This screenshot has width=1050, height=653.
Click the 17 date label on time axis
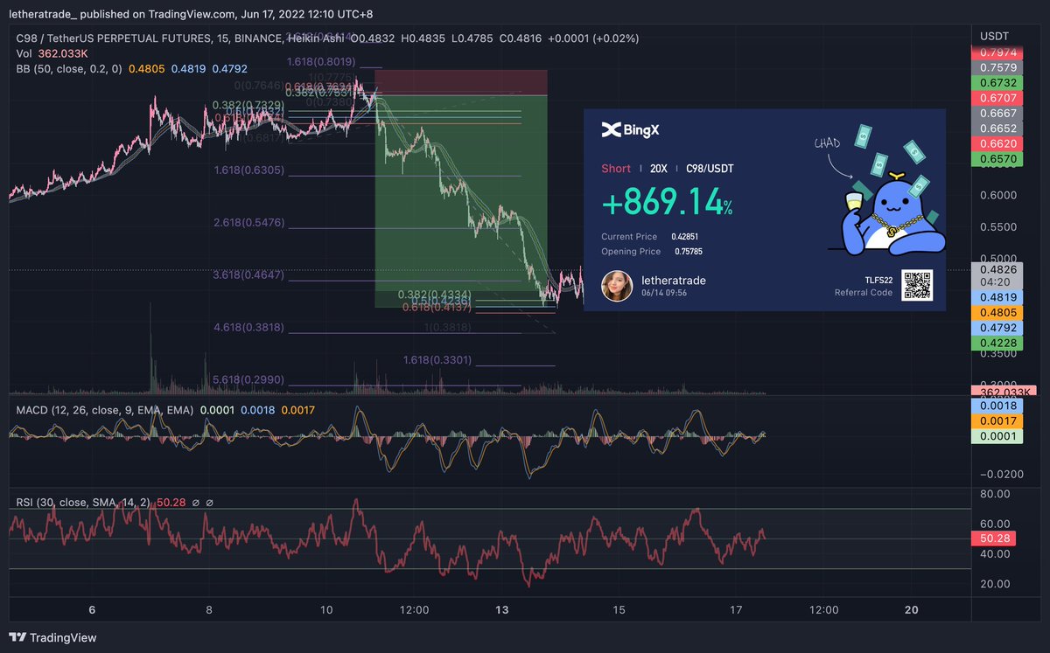[x=736, y=609]
